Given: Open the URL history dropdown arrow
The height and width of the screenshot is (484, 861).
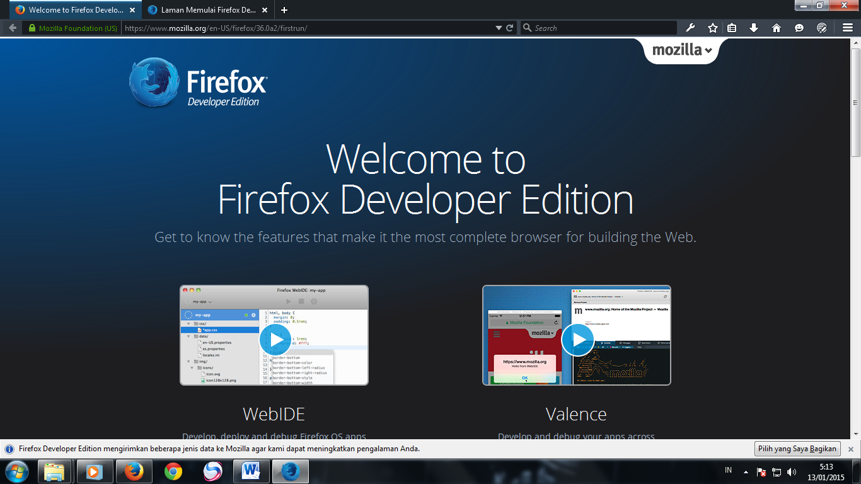Looking at the screenshot, I should click(x=499, y=28).
